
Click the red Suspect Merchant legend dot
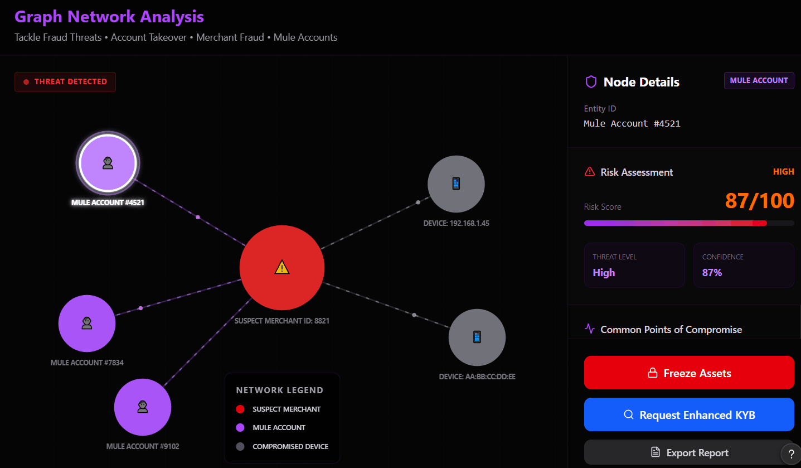(x=240, y=409)
